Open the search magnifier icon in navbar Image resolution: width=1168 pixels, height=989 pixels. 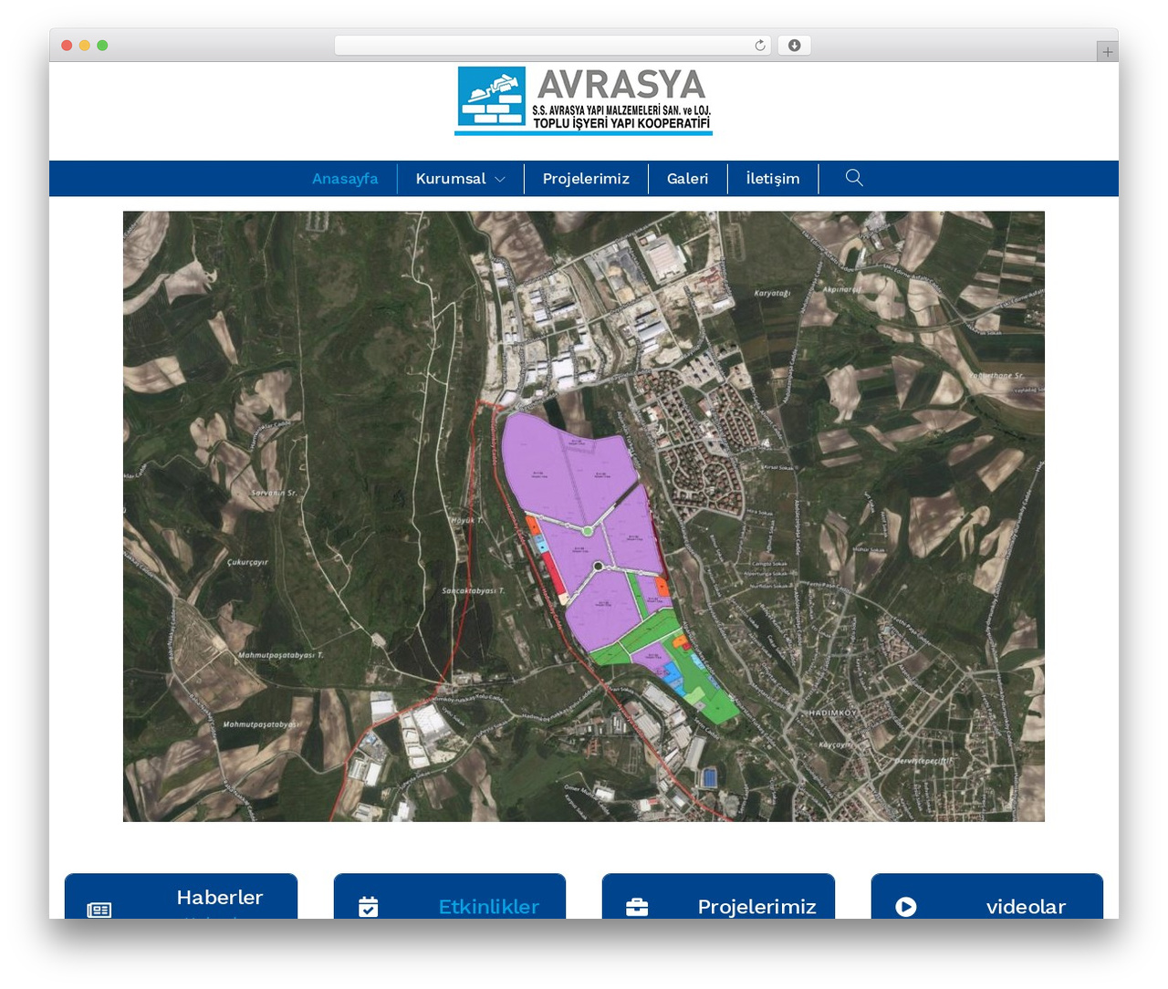(854, 178)
